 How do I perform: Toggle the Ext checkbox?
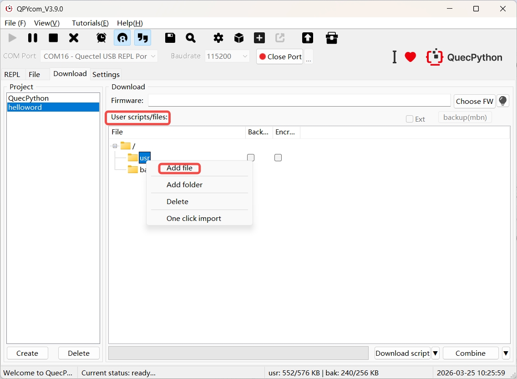pyautogui.click(x=410, y=119)
